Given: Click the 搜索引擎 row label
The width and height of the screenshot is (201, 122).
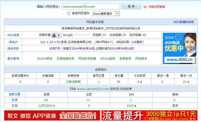Looking at the screenshot, I should [15, 94].
